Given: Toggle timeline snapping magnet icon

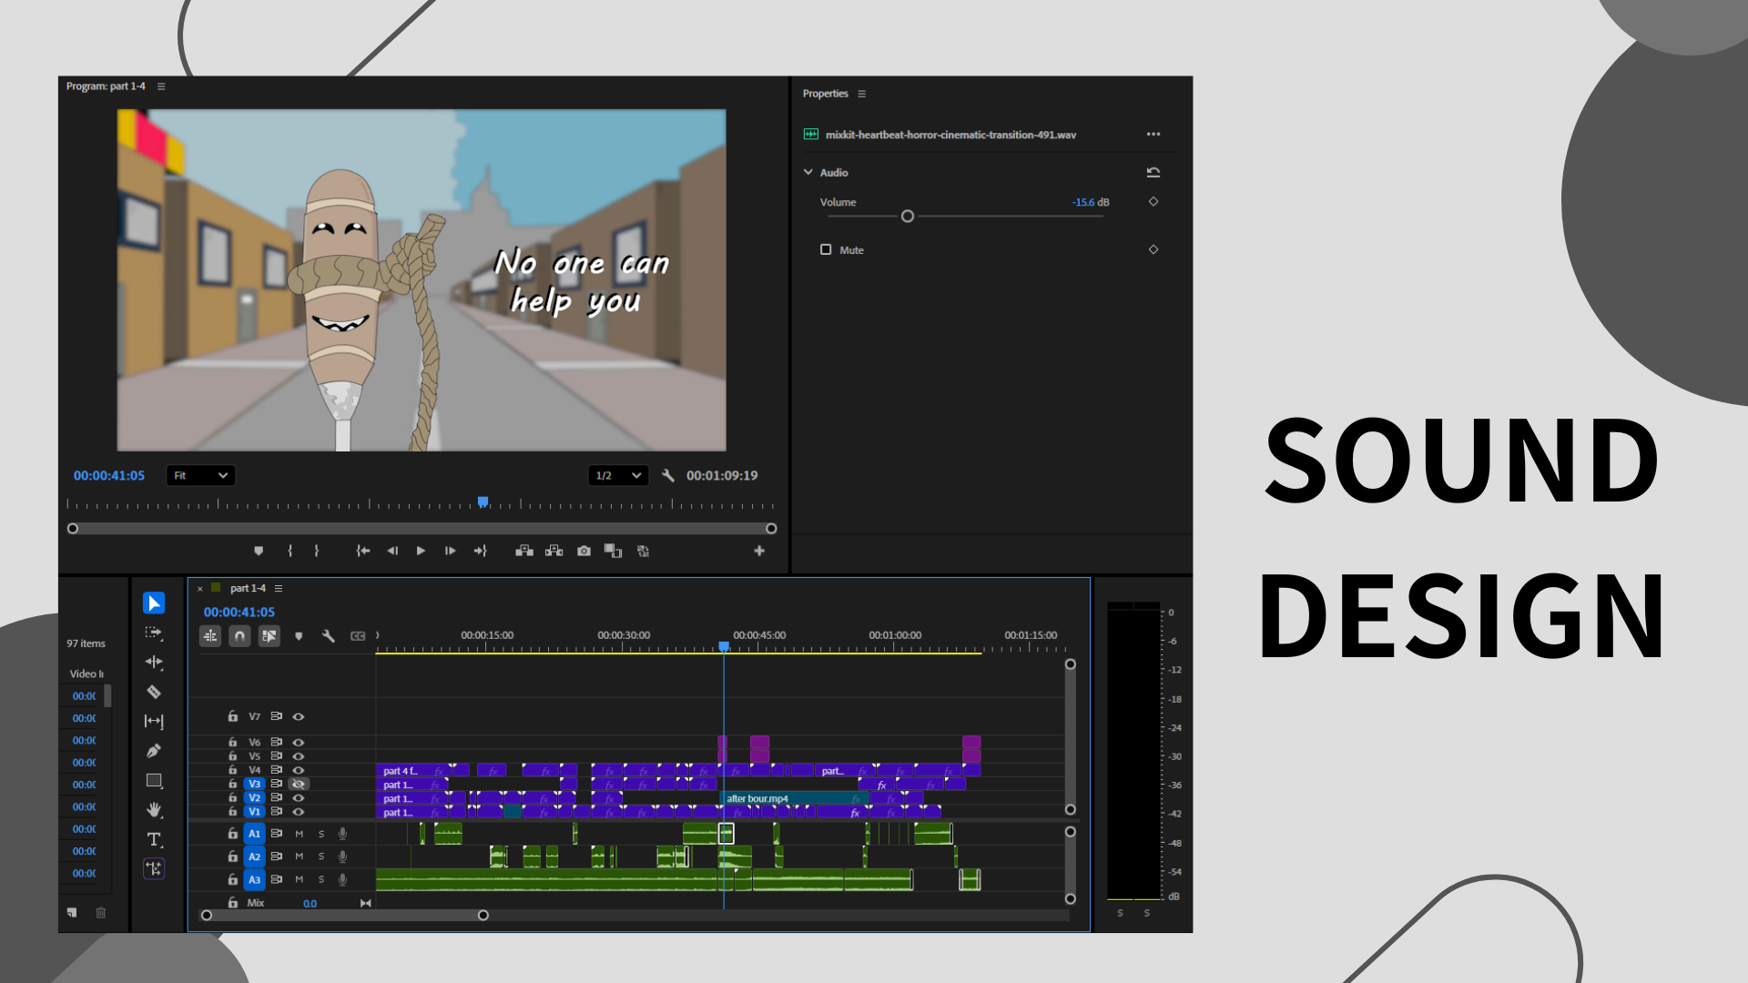Looking at the screenshot, I should coord(239,636).
